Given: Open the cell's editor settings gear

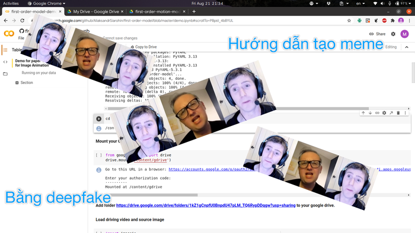Looking at the screenshot, I should pos(384,113).
